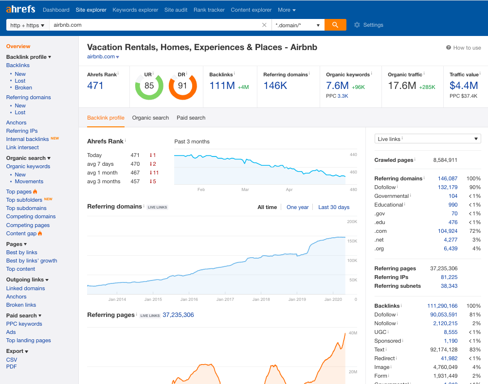Open Link intersect in the sidebar

[22, 147]
